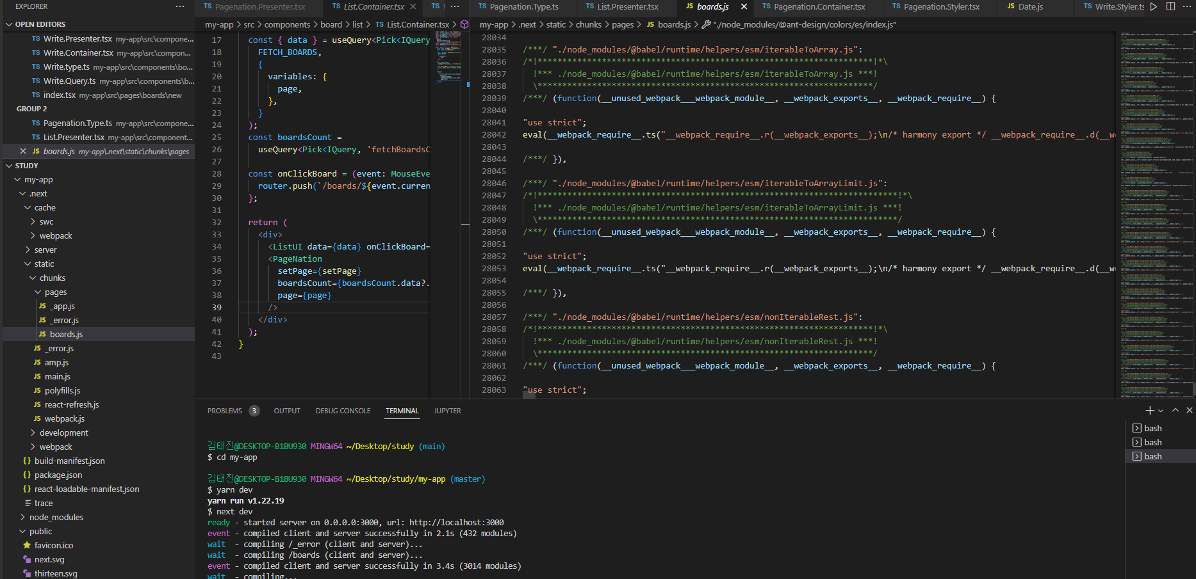Switch to the Write.Styler.ts tab
This screenshot has height=579, width=1196.
(1113, 7)
